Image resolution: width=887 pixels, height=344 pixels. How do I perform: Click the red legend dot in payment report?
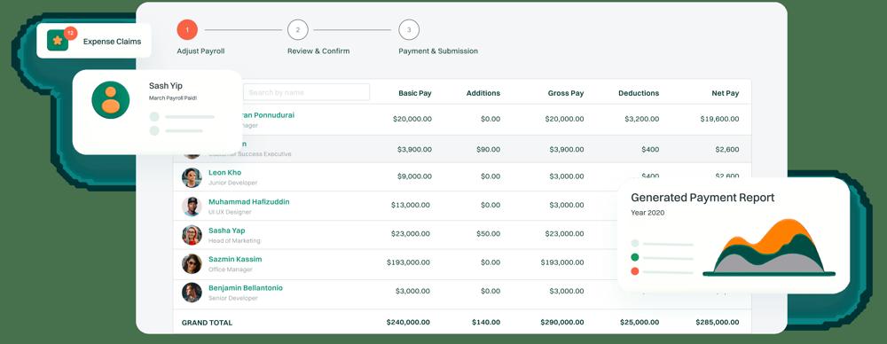coord(635,271)
